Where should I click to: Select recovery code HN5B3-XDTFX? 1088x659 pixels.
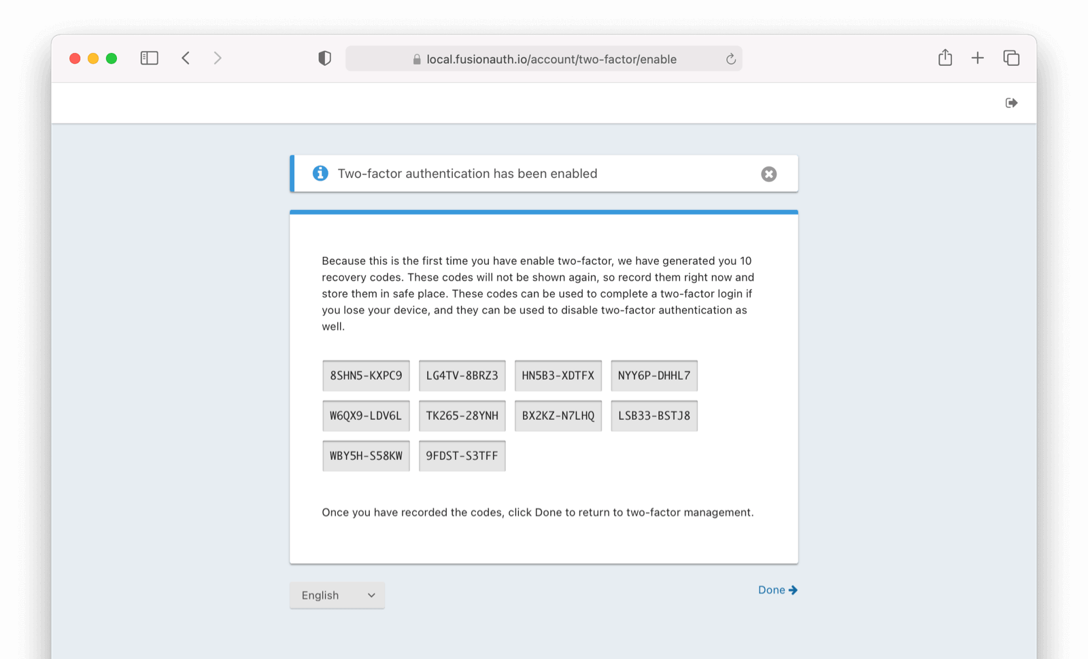click(x=558, y=376)
